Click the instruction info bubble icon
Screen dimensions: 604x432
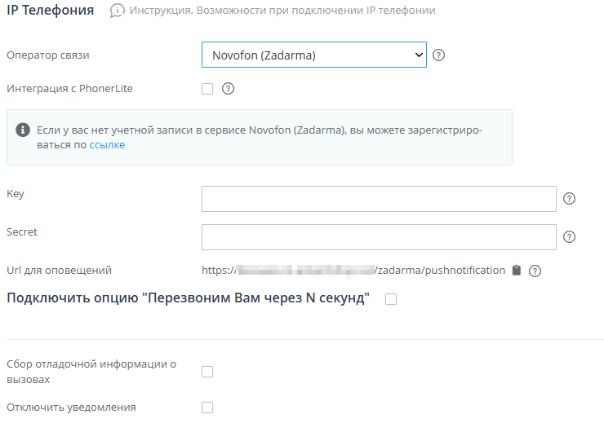coord(117,11)
